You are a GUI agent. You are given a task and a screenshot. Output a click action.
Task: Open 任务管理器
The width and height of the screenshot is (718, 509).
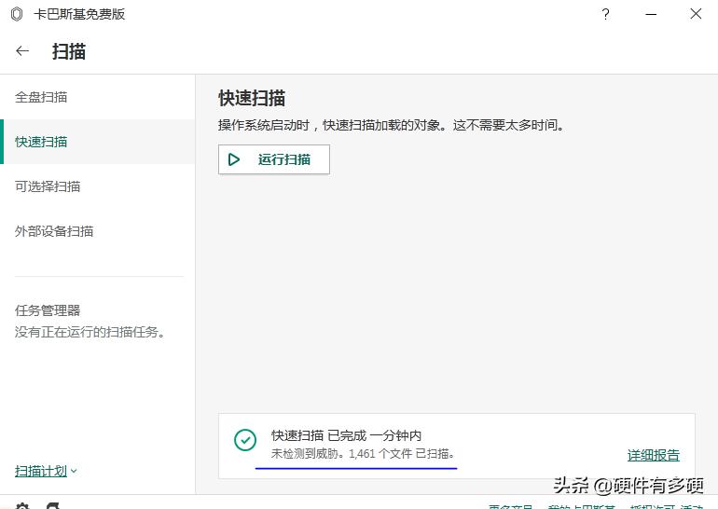click(x=48, y=310)
